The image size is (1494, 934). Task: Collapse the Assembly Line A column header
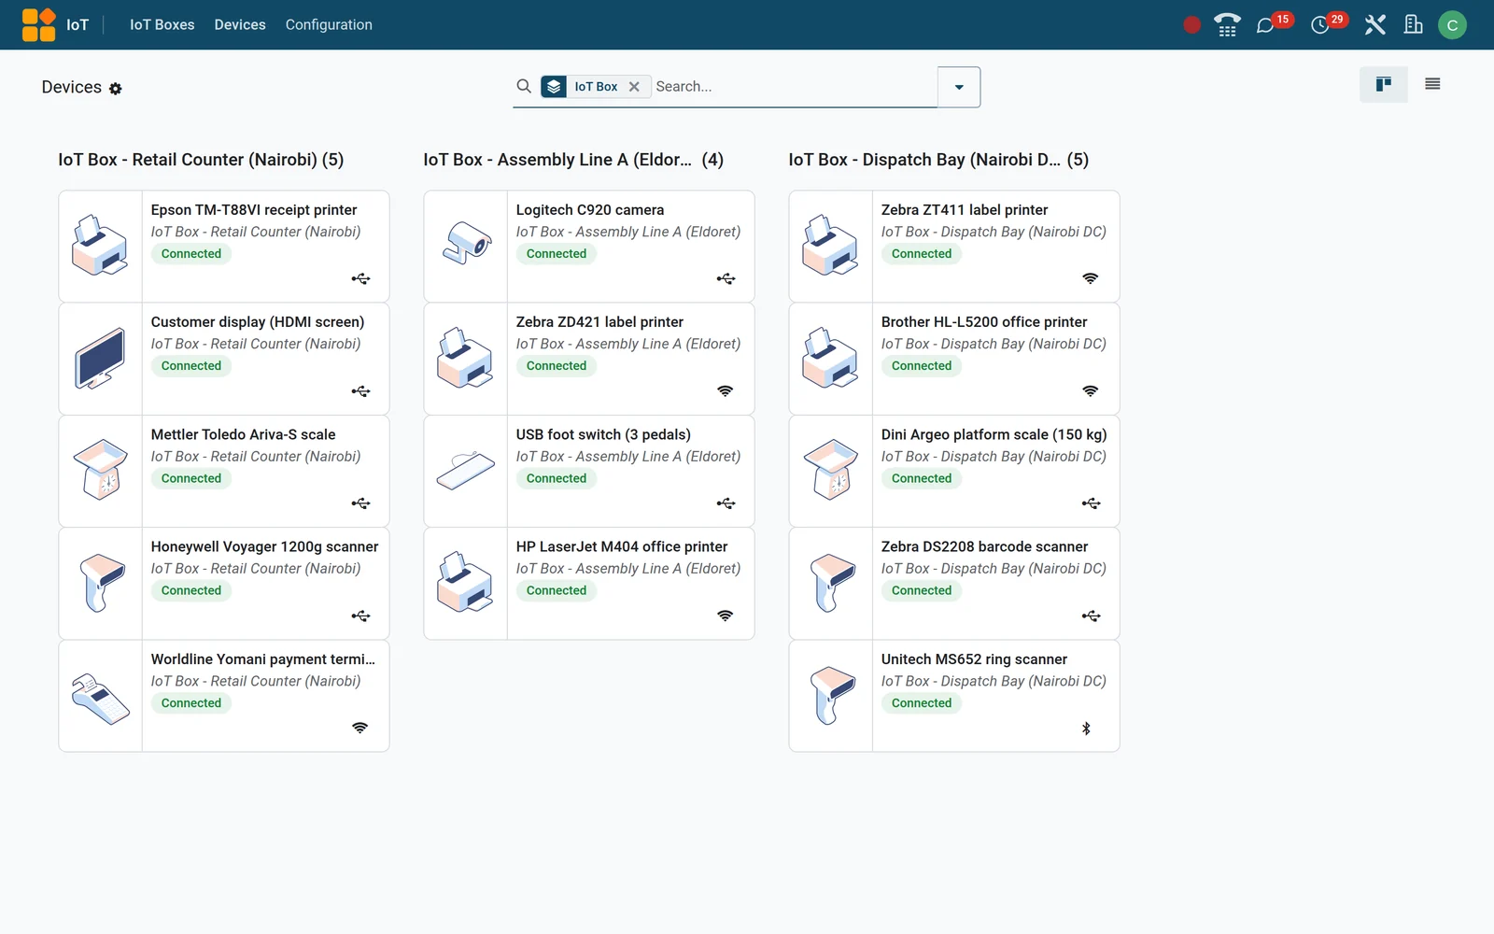(x=573, y=160)
